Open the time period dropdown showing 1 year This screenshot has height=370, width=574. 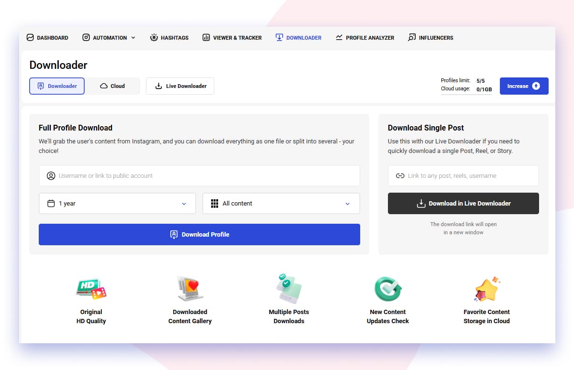tap(117, 203)
